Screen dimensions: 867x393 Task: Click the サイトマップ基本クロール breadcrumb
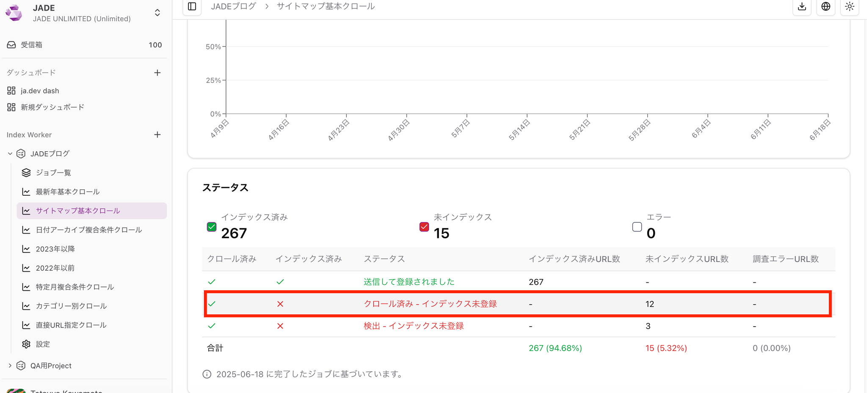click(x=326, y=6)
